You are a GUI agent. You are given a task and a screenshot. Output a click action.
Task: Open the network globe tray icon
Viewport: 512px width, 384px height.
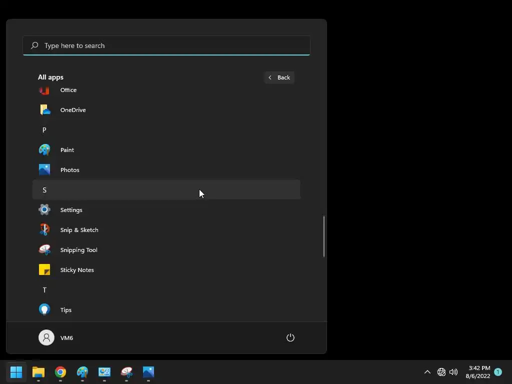[x=441, y=372]
